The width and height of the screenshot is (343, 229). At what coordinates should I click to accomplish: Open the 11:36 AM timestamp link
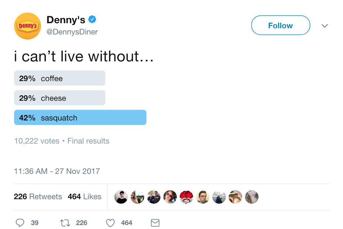[57, 171]
